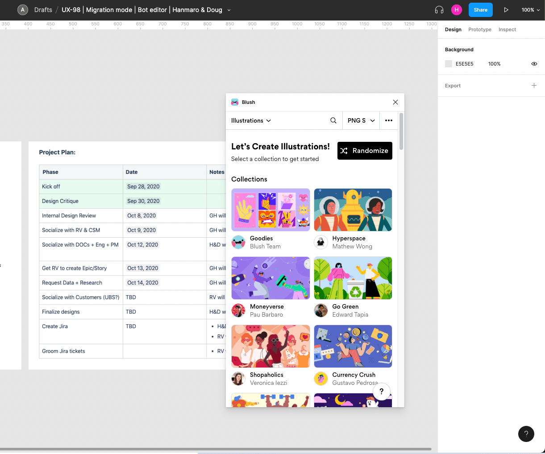Click Pau Barbaro's avatar
The image size is (545, 454).
point(238,310)
